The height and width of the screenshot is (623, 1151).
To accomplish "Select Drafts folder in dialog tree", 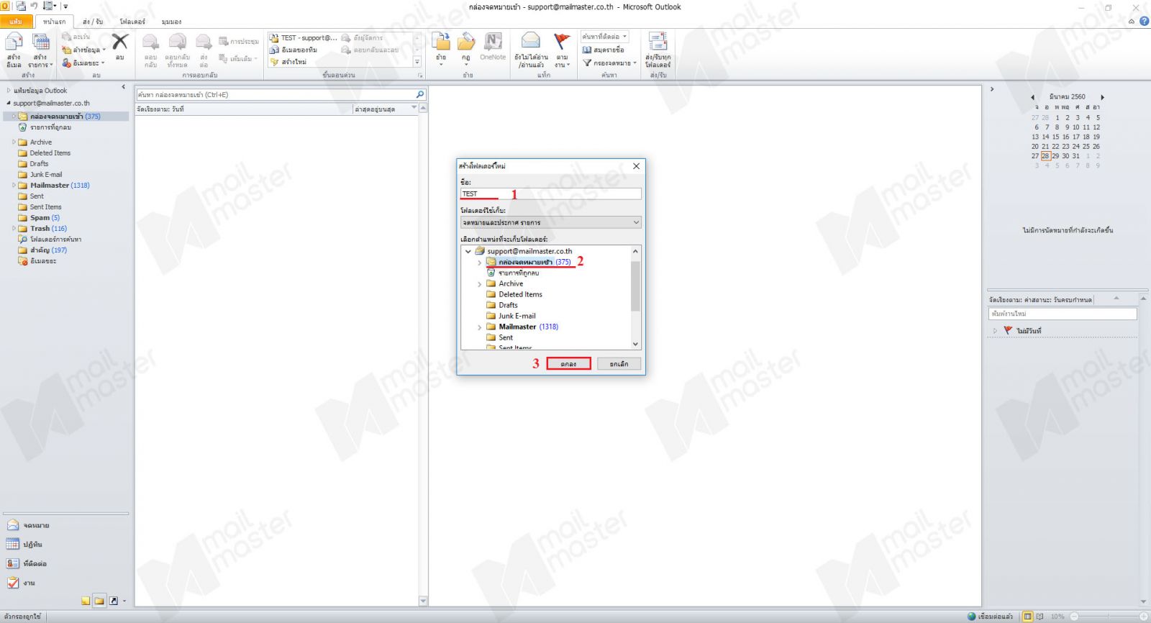I will point(508,305).
